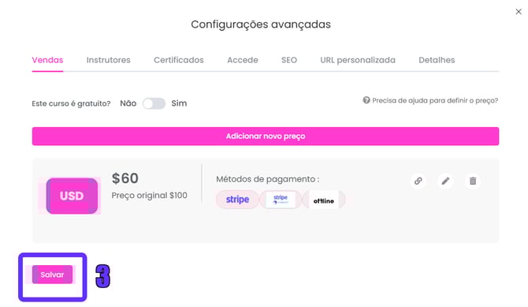Image resolution: width=528 pixels, height=307 pixels.
Task: Select the Stripe payment method badge
Action: [x=237, y=200]
